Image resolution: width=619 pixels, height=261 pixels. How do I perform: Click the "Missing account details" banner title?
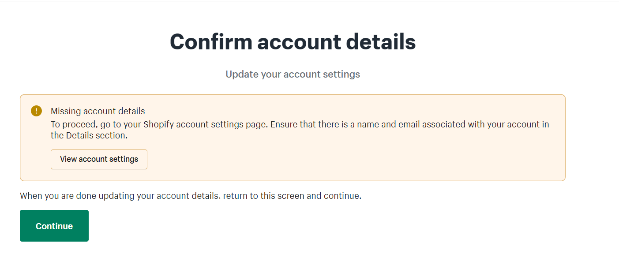[x=98, y=111]
